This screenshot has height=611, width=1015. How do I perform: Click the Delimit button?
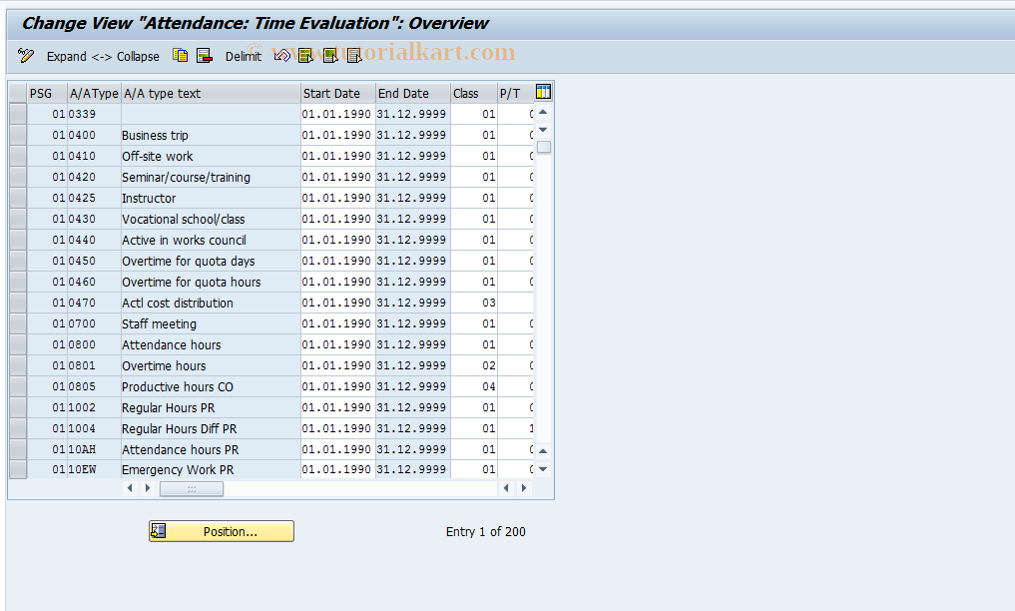pyautogui.click(x=244, y=56)
